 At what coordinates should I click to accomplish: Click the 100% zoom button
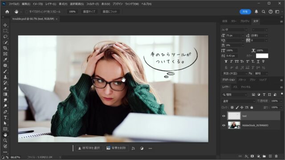[72, 12]
